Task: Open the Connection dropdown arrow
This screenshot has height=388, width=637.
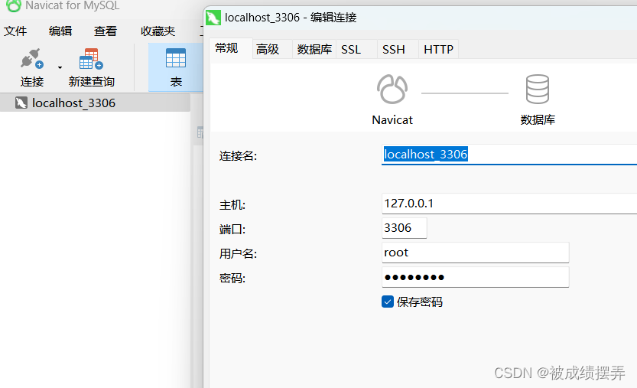Action: click(x=60, y=67)
